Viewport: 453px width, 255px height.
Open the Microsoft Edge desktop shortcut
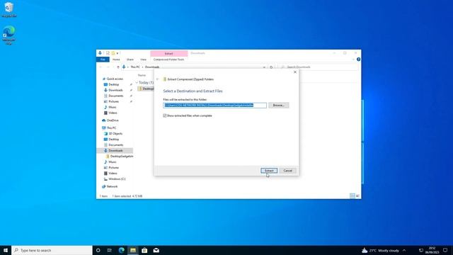(x=9, y=35)
